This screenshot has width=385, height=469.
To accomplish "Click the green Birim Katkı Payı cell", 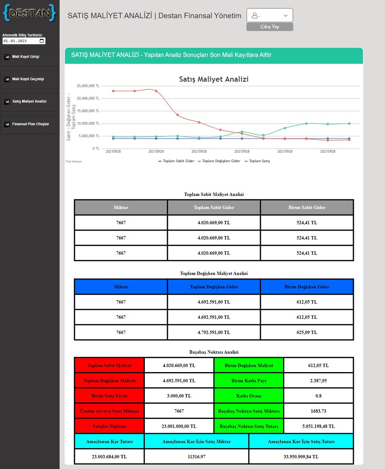I will [249, 381].
